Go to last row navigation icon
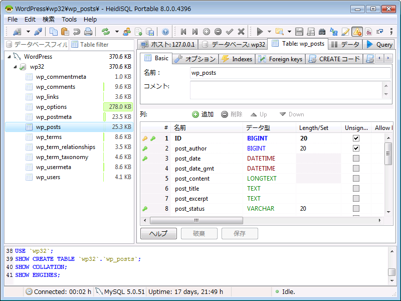Viewport: 401px width, 301px height. pos(195,32)
